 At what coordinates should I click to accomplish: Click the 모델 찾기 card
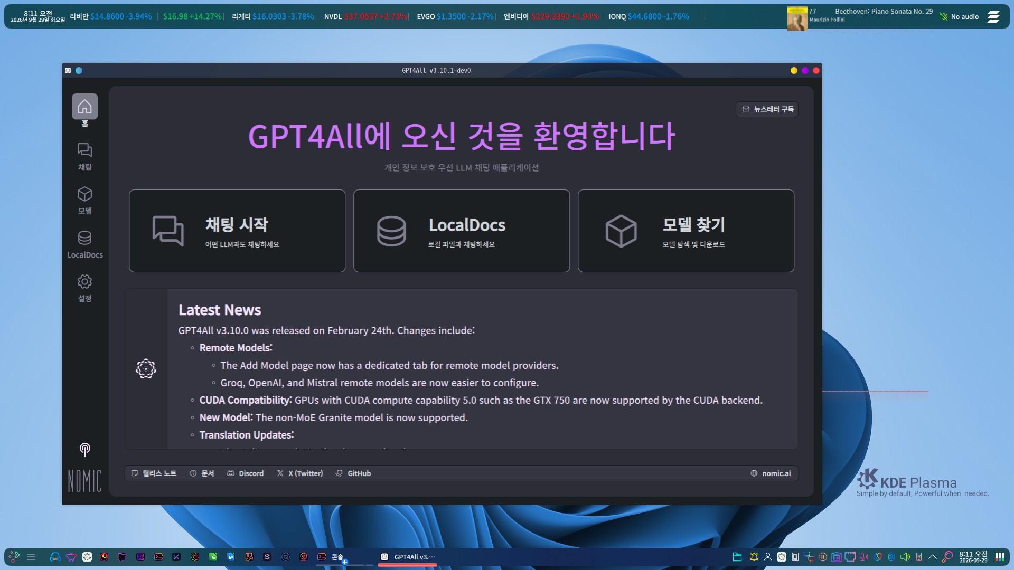[x=686, y=231]
